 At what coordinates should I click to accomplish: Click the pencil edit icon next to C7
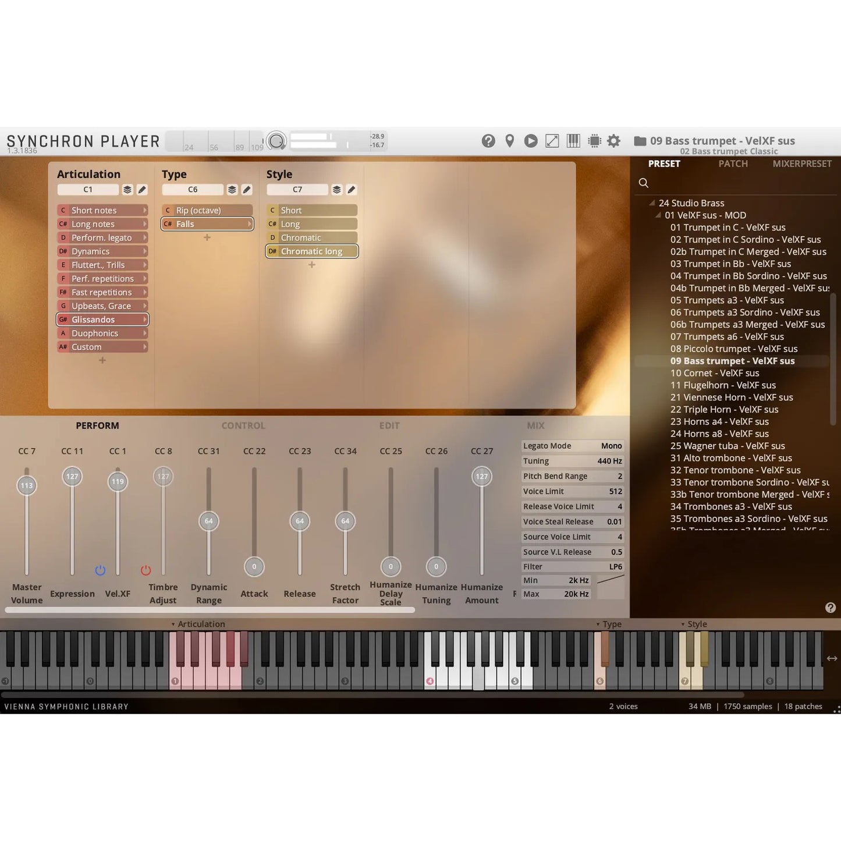point(351,189)
